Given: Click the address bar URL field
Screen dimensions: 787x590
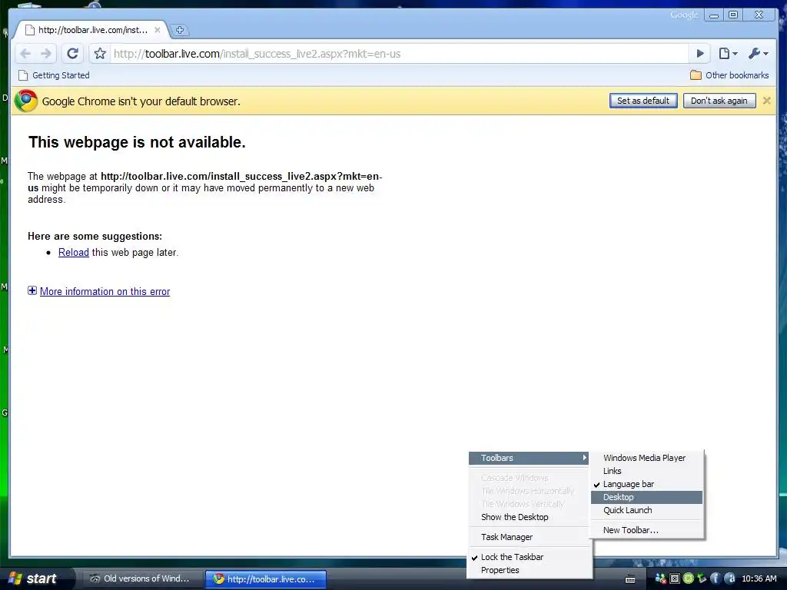Looking at the screenshot, I should 399,54.
